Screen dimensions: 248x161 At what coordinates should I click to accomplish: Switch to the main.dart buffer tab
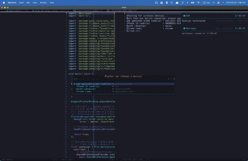(15, 11)
